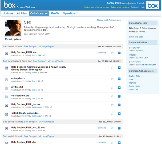Open collaborator Jace

[131, 80]
